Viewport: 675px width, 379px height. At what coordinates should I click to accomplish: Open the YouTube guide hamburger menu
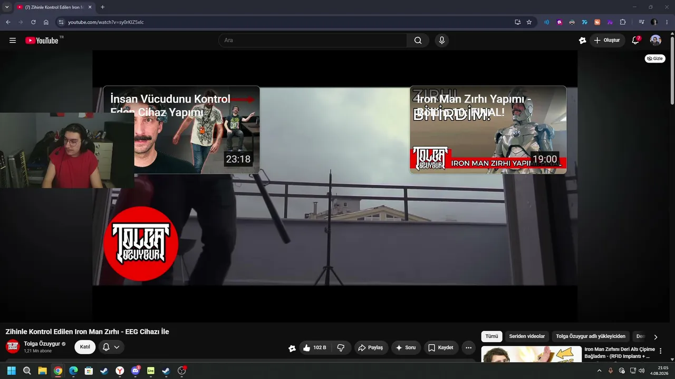[x=13, y=41]
